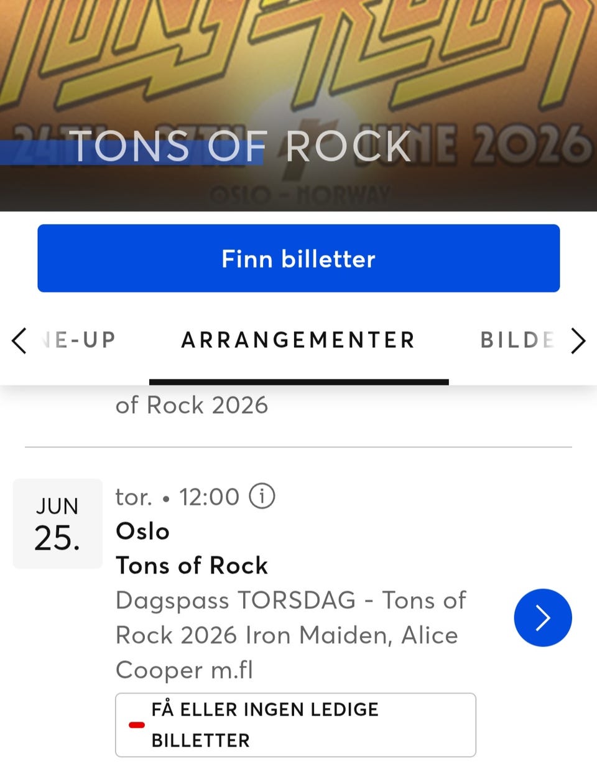Image resolution: width=597 pixels, height=771 pixels.
Task: Tap the TONS OF ROCK page heading
Action: 239,147
